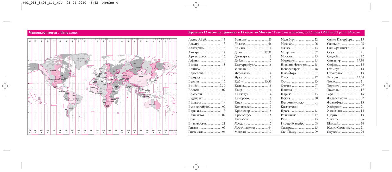392x172 pixels.
Task: Select the 'Южно-Сахалинск 21' row
Action: (x=346, y=128)
